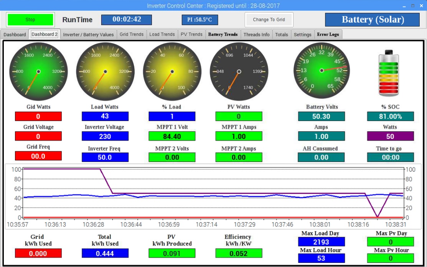Click the % Load gauge dial

coord(172,72)
